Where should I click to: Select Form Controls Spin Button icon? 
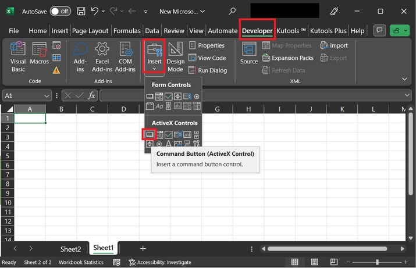(x=177, y=97)
